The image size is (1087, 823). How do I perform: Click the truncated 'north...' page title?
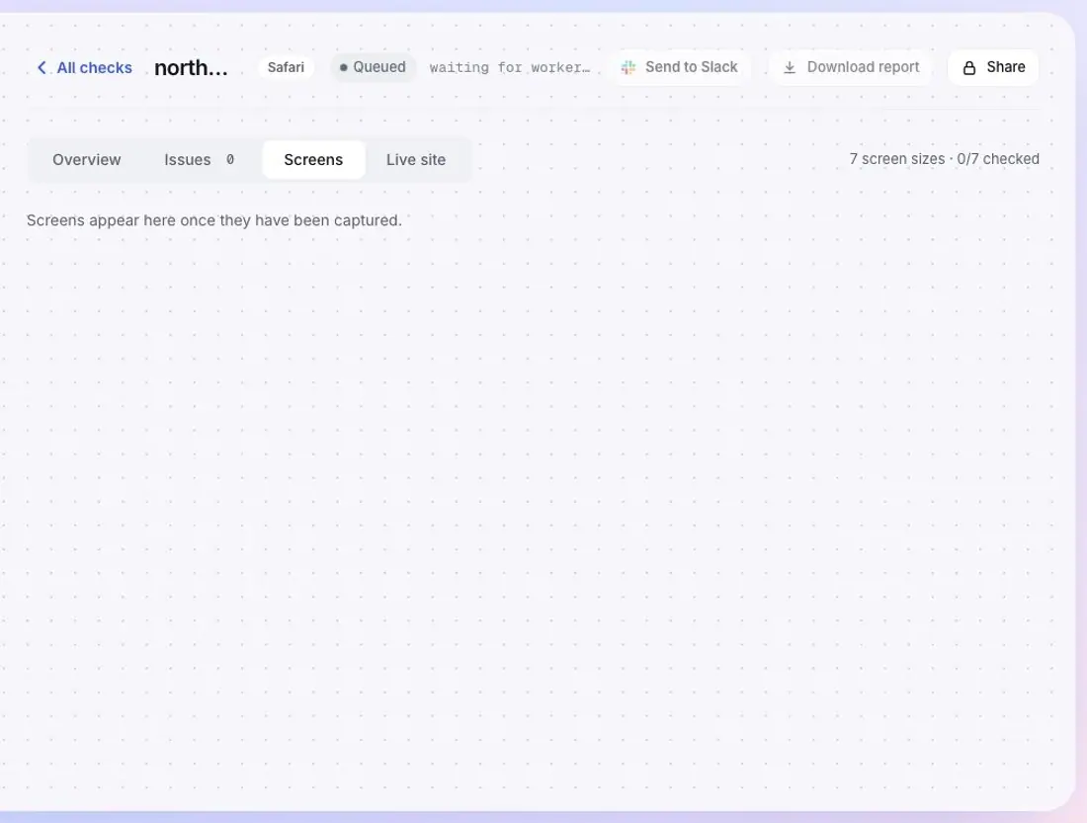(191, 67)
